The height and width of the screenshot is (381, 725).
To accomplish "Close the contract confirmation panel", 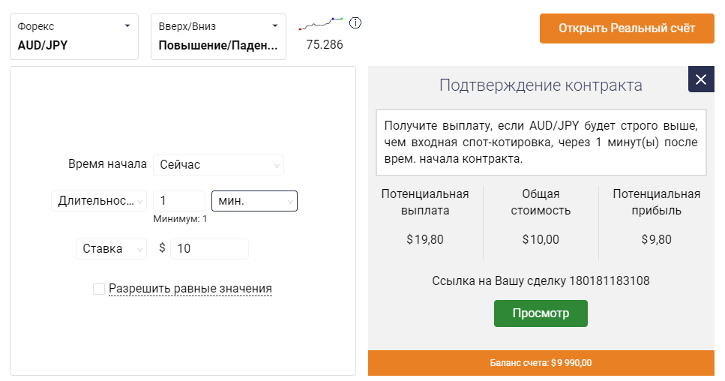I will pos(701,79).
